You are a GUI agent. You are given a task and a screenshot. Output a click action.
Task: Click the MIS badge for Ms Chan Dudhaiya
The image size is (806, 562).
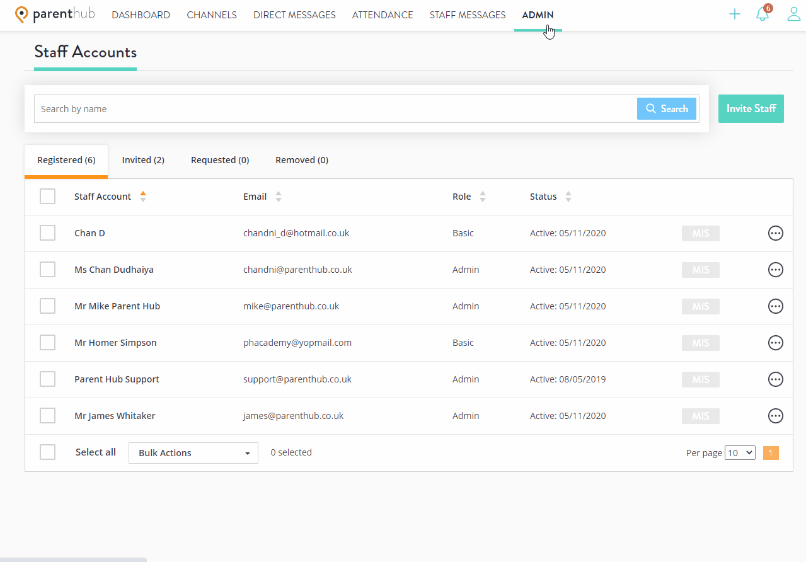701,270
